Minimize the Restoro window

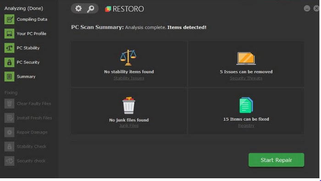(x=307, y=8)
